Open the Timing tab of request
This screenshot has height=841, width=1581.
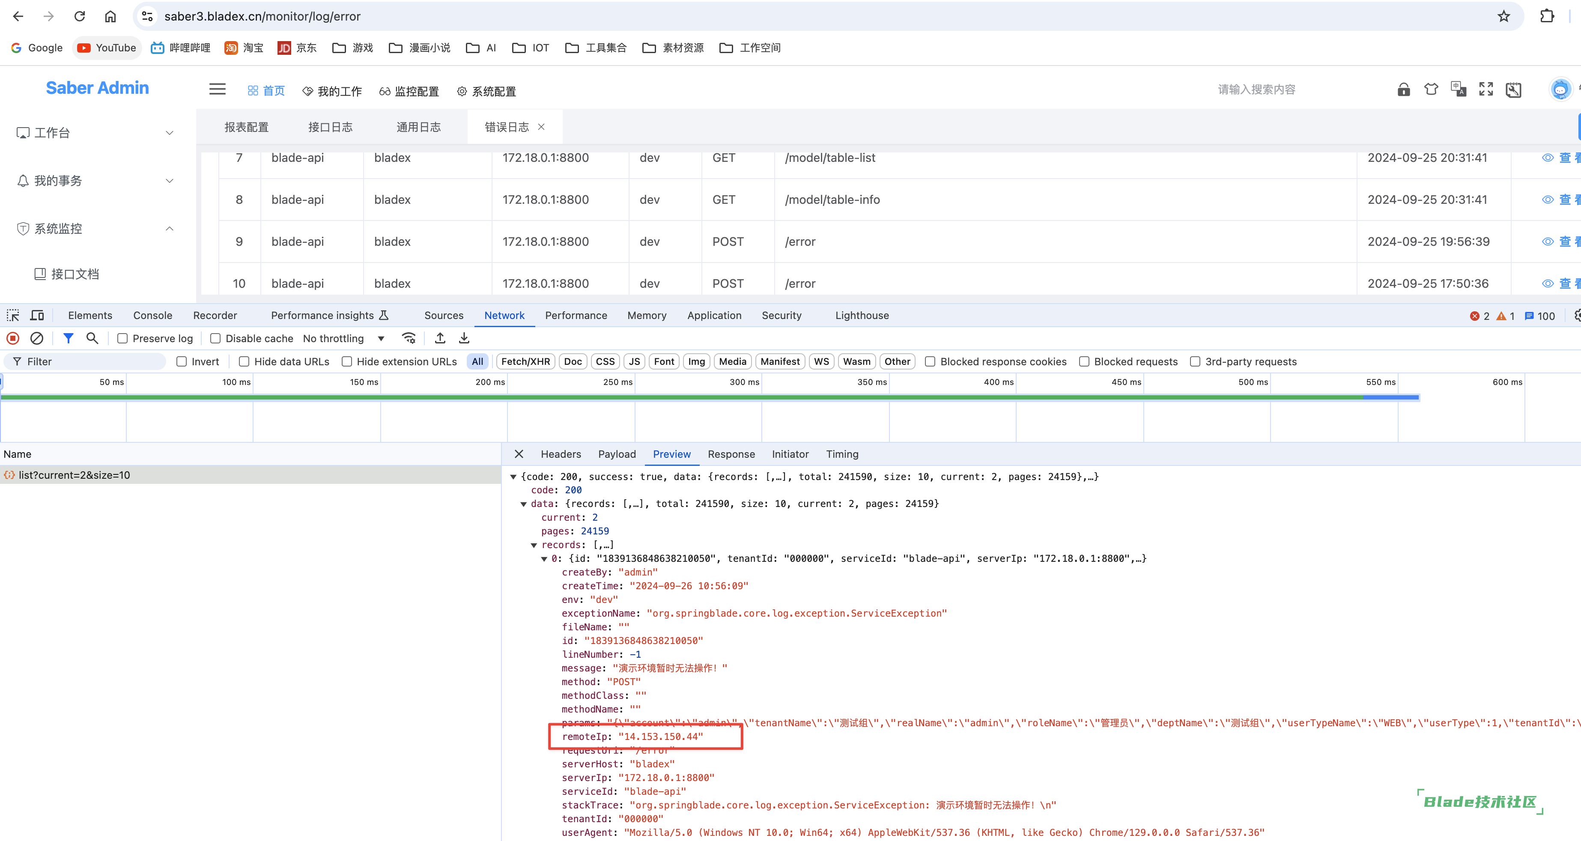tap(842, 454)
